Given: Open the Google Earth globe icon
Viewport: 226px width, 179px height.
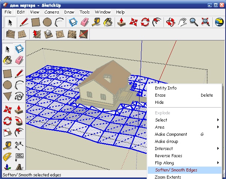Looking at the screenshot, I should (x=219, y=22).
